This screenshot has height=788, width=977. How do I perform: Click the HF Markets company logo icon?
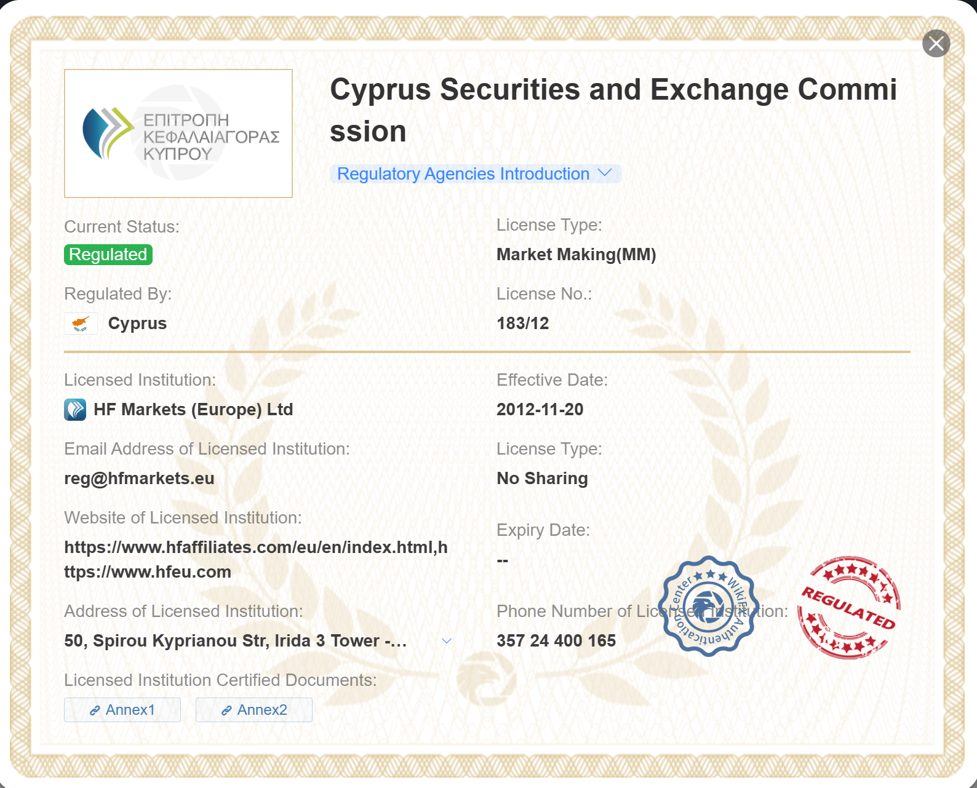(x=75, y=410)
